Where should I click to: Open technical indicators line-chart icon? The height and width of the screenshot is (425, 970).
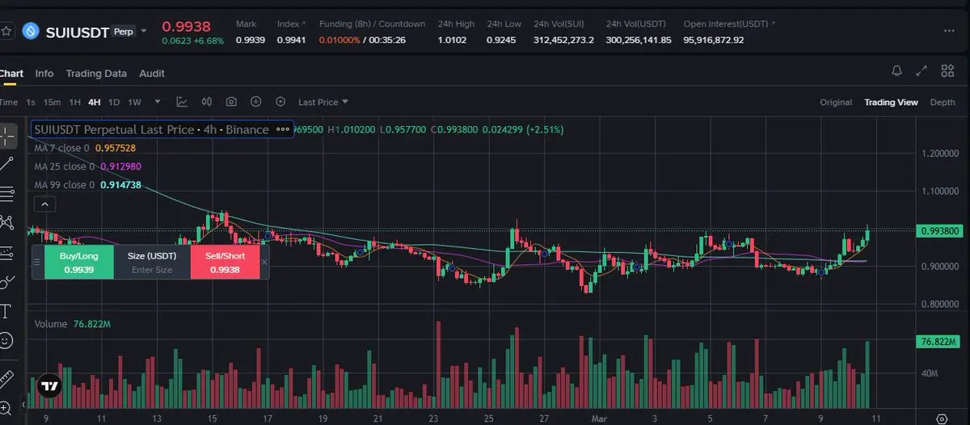182,102
